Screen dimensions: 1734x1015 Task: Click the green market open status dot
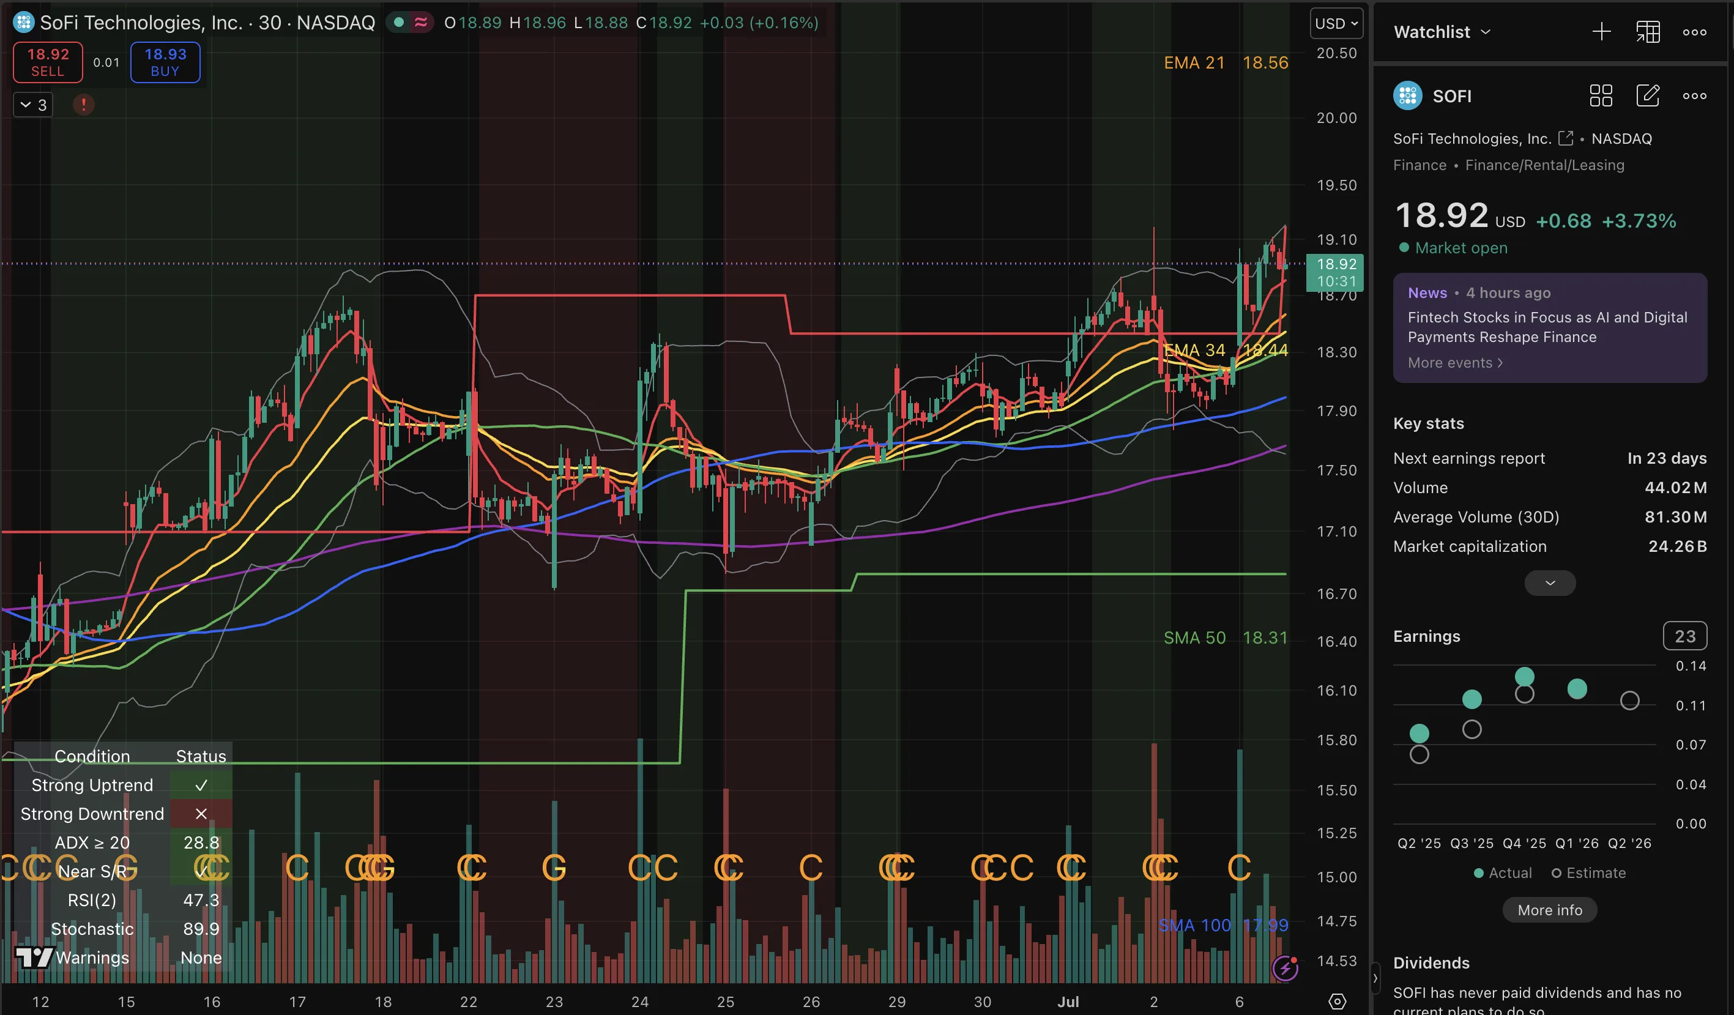pyautogui.click(x=398, y=23)
